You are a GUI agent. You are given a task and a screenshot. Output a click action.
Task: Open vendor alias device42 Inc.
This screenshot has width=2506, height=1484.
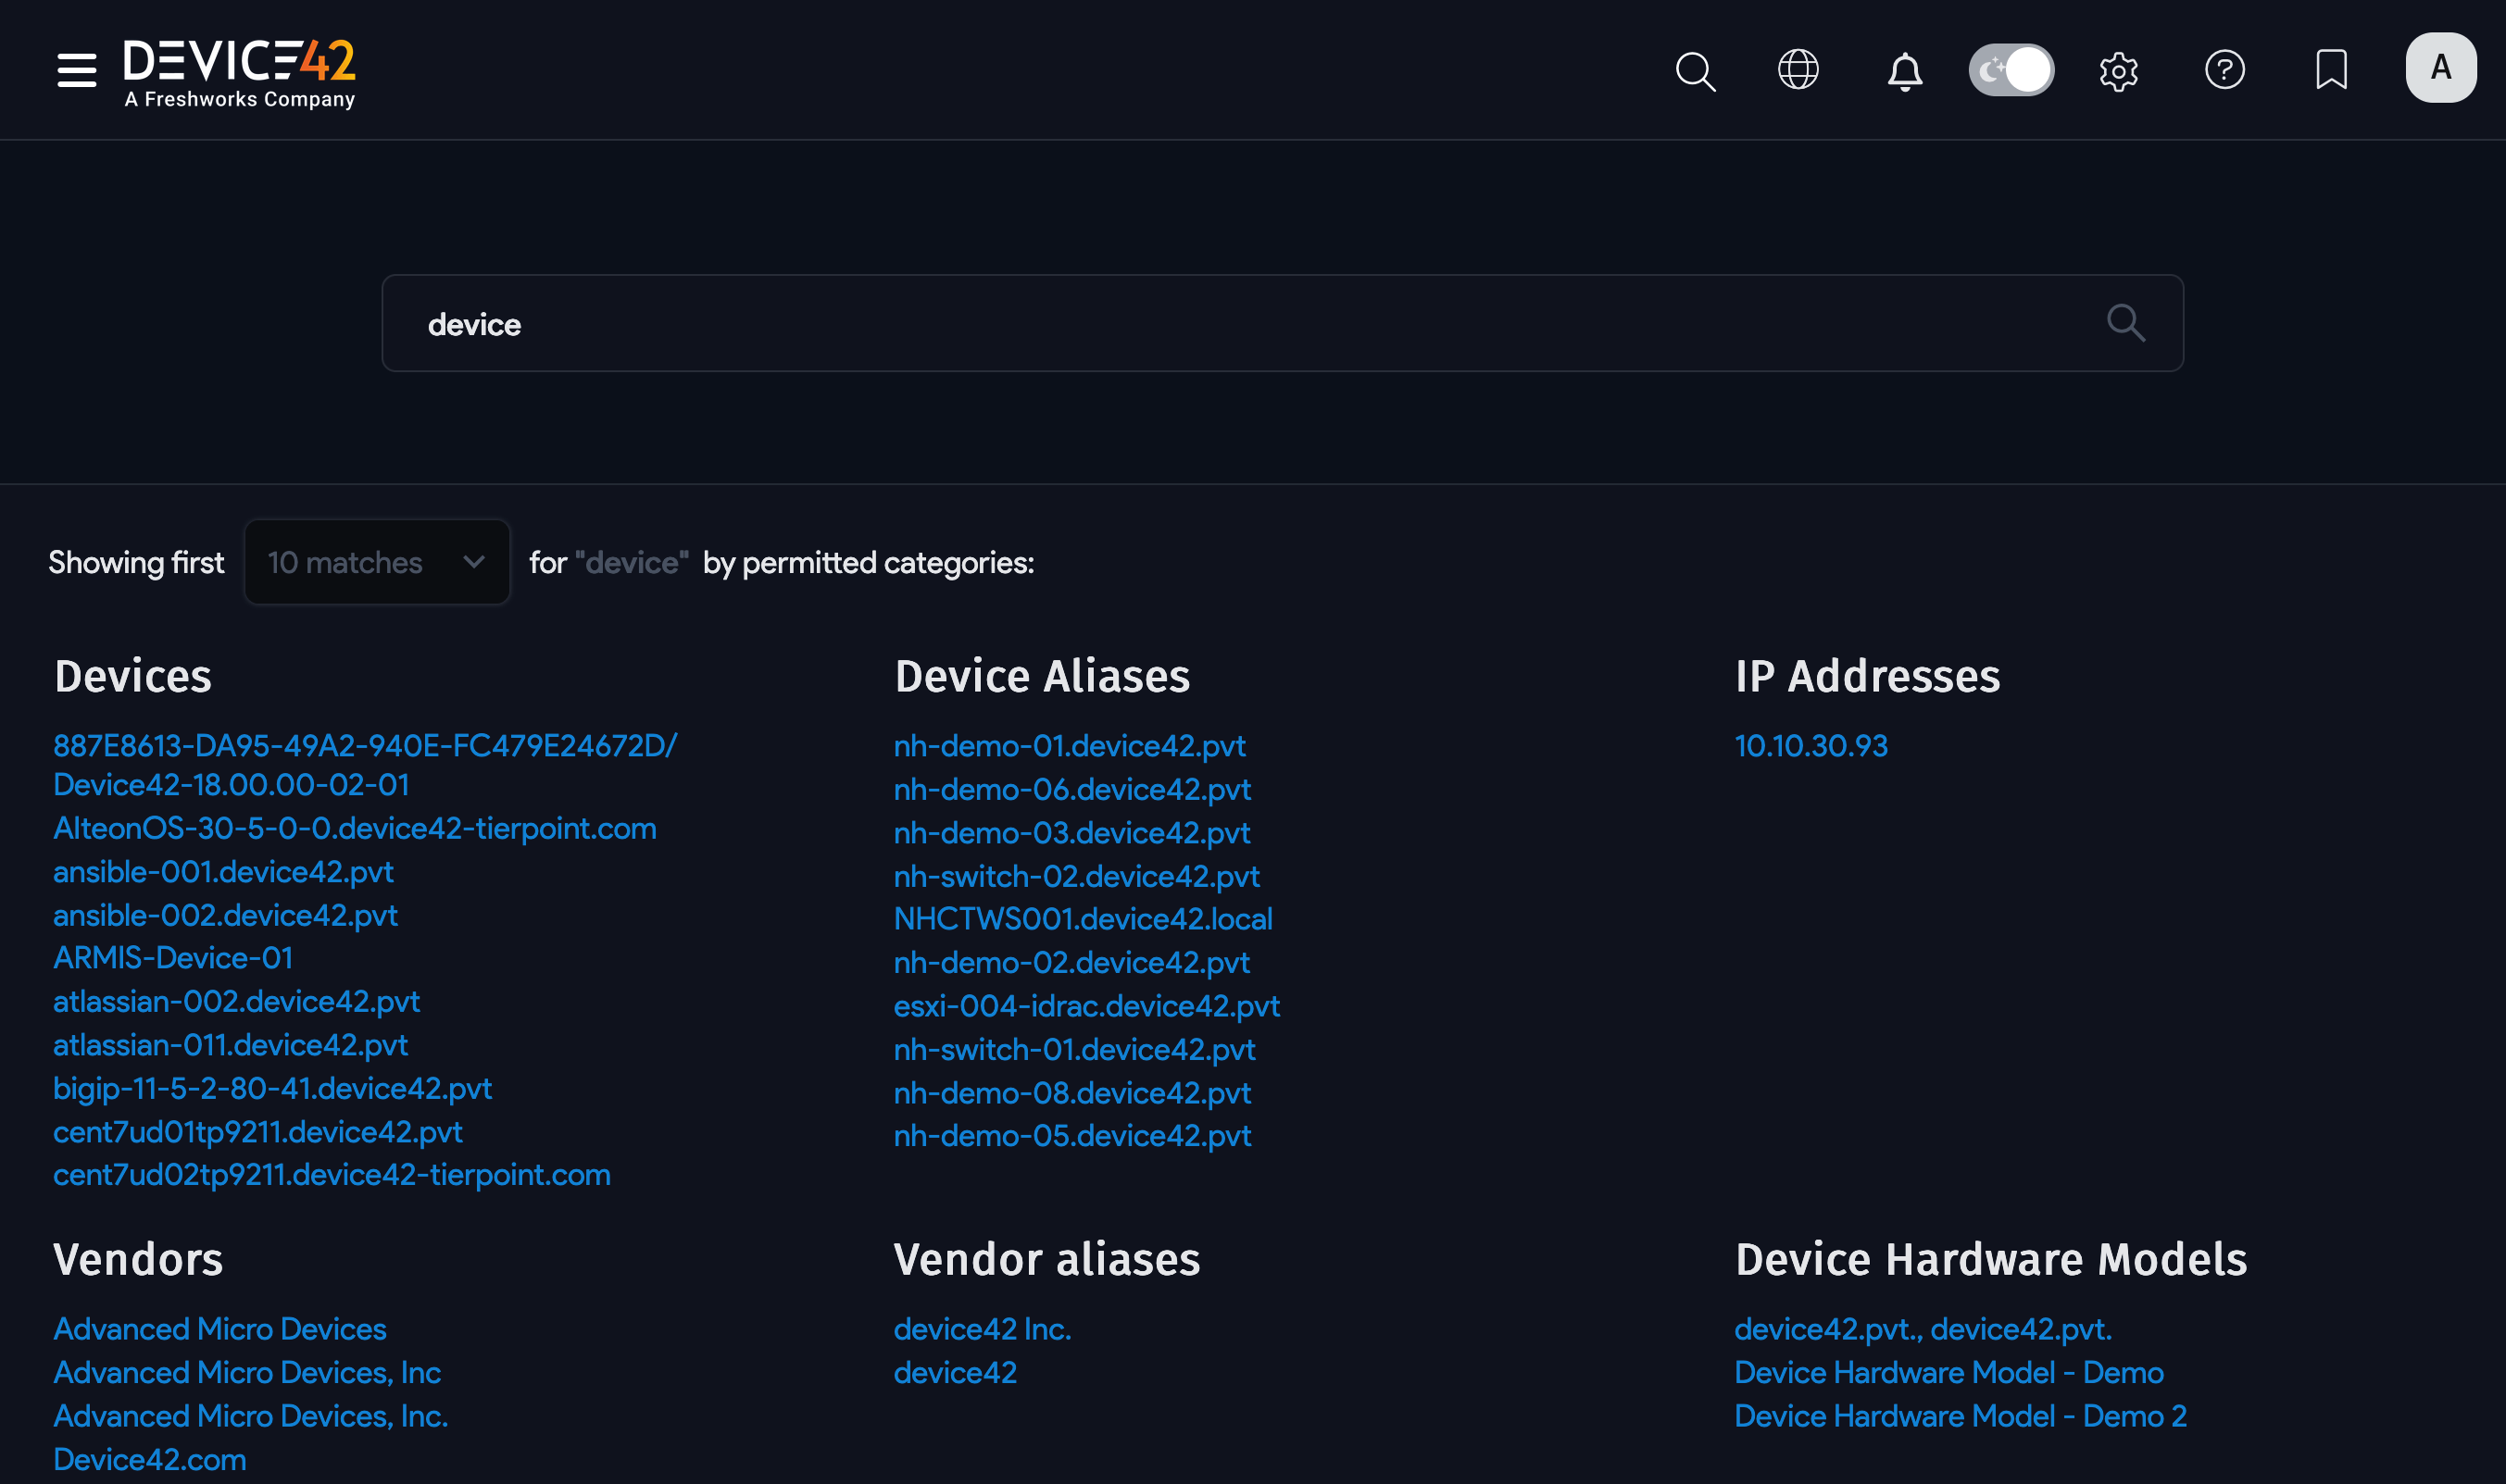click(x=982, y=1328)
